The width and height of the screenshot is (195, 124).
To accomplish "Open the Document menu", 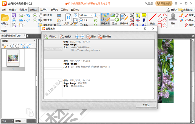I will [33, 10].
